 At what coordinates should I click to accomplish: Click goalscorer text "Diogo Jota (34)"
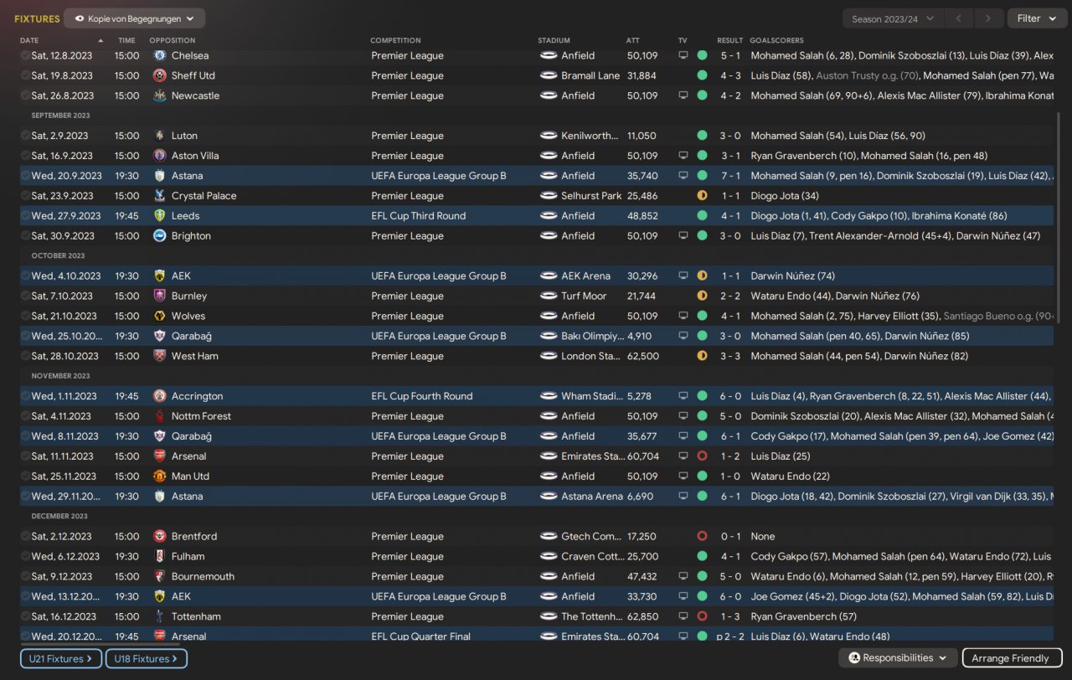785,196
